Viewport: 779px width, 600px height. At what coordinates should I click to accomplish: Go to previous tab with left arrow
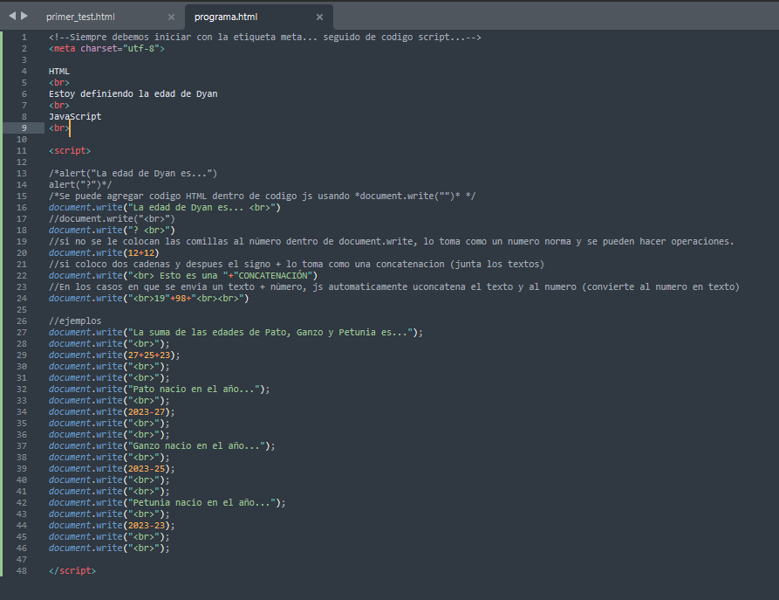12,16
